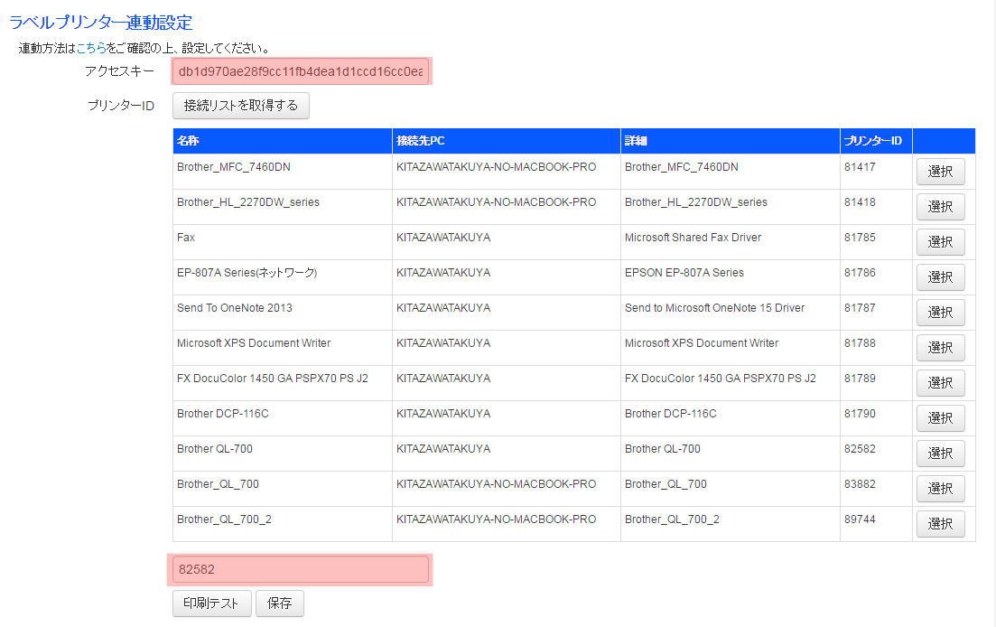Choose EP-807A Series printer with 選択

click(x=940, y=277)
